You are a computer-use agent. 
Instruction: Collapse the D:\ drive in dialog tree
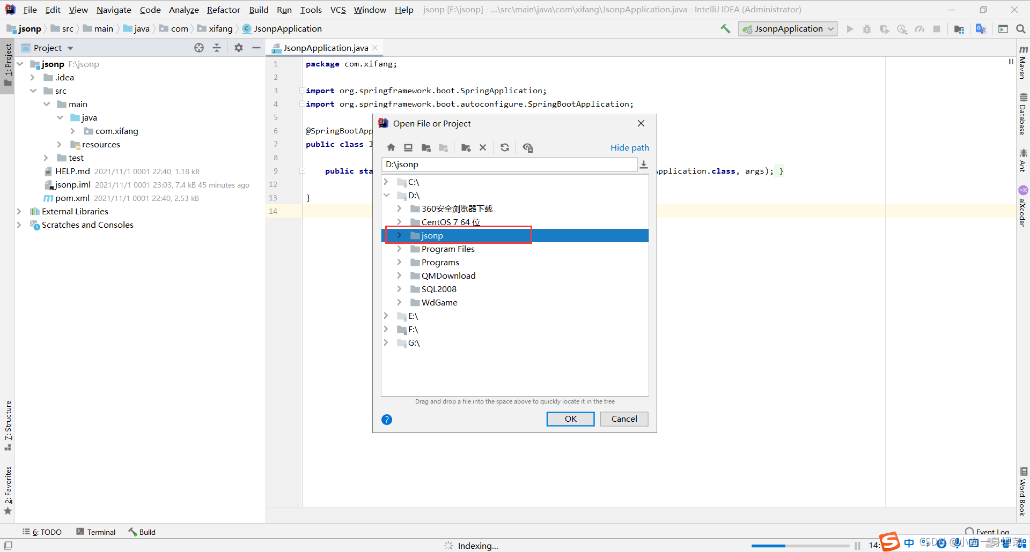[386, 195]
